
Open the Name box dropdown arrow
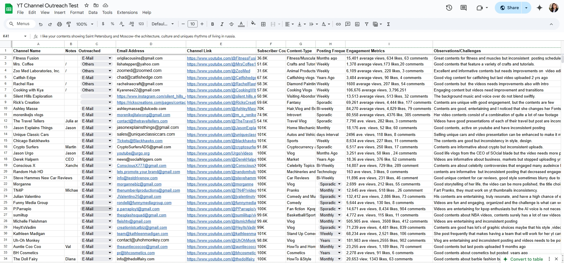25,36
